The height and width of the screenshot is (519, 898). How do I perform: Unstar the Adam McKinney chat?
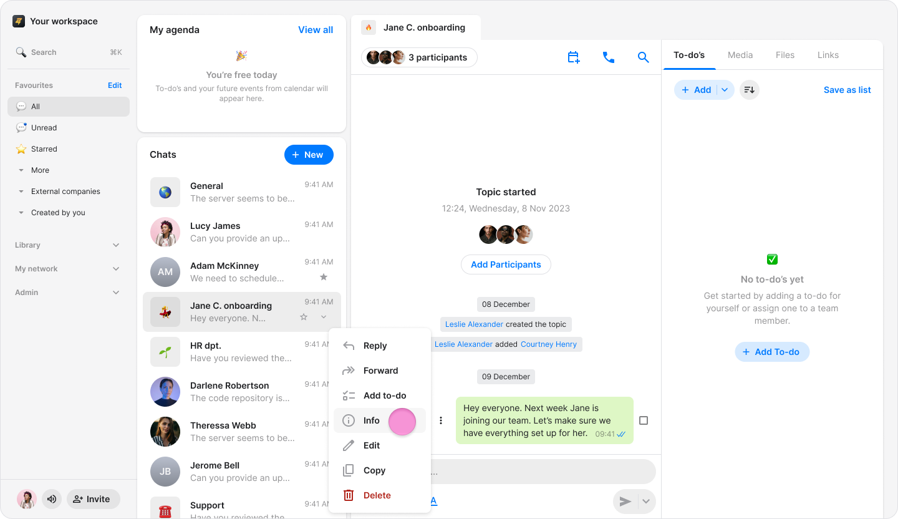(x=323, y=277)
